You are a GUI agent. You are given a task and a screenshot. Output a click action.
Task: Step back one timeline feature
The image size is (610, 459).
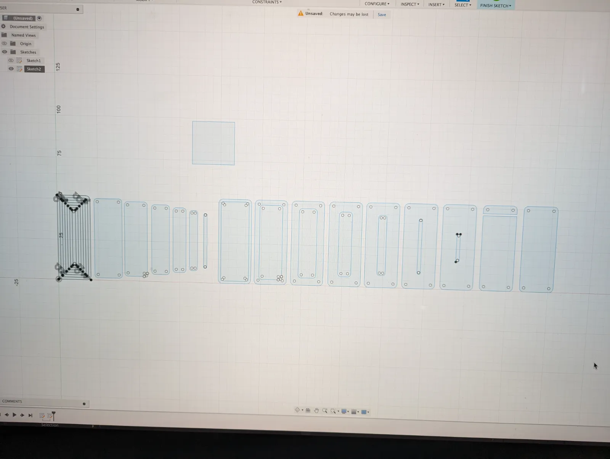tap(6, 415)
